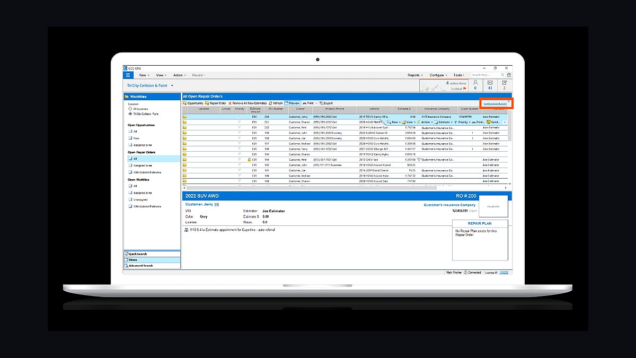Screen dimensions: 636x358
Task: Open the Tools menu
Action: point(459,75)
